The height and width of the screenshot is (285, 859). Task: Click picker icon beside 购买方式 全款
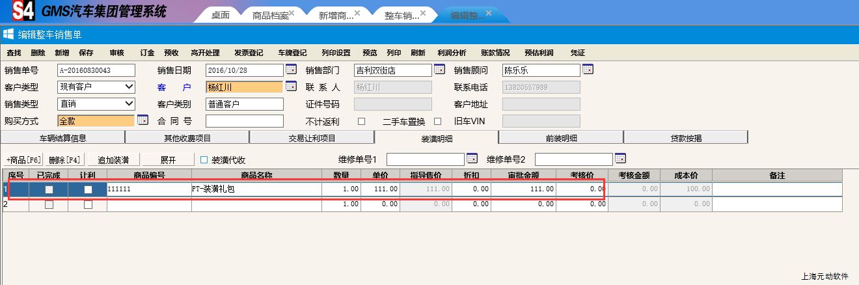point(143,120)
